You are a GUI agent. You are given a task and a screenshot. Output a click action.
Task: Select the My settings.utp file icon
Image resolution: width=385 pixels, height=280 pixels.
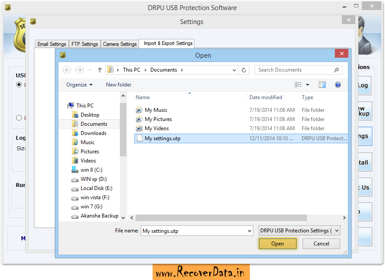[140, 138]
